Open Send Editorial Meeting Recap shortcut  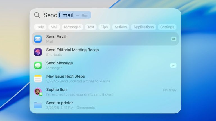pyautogui.click(x=73, y=52)
